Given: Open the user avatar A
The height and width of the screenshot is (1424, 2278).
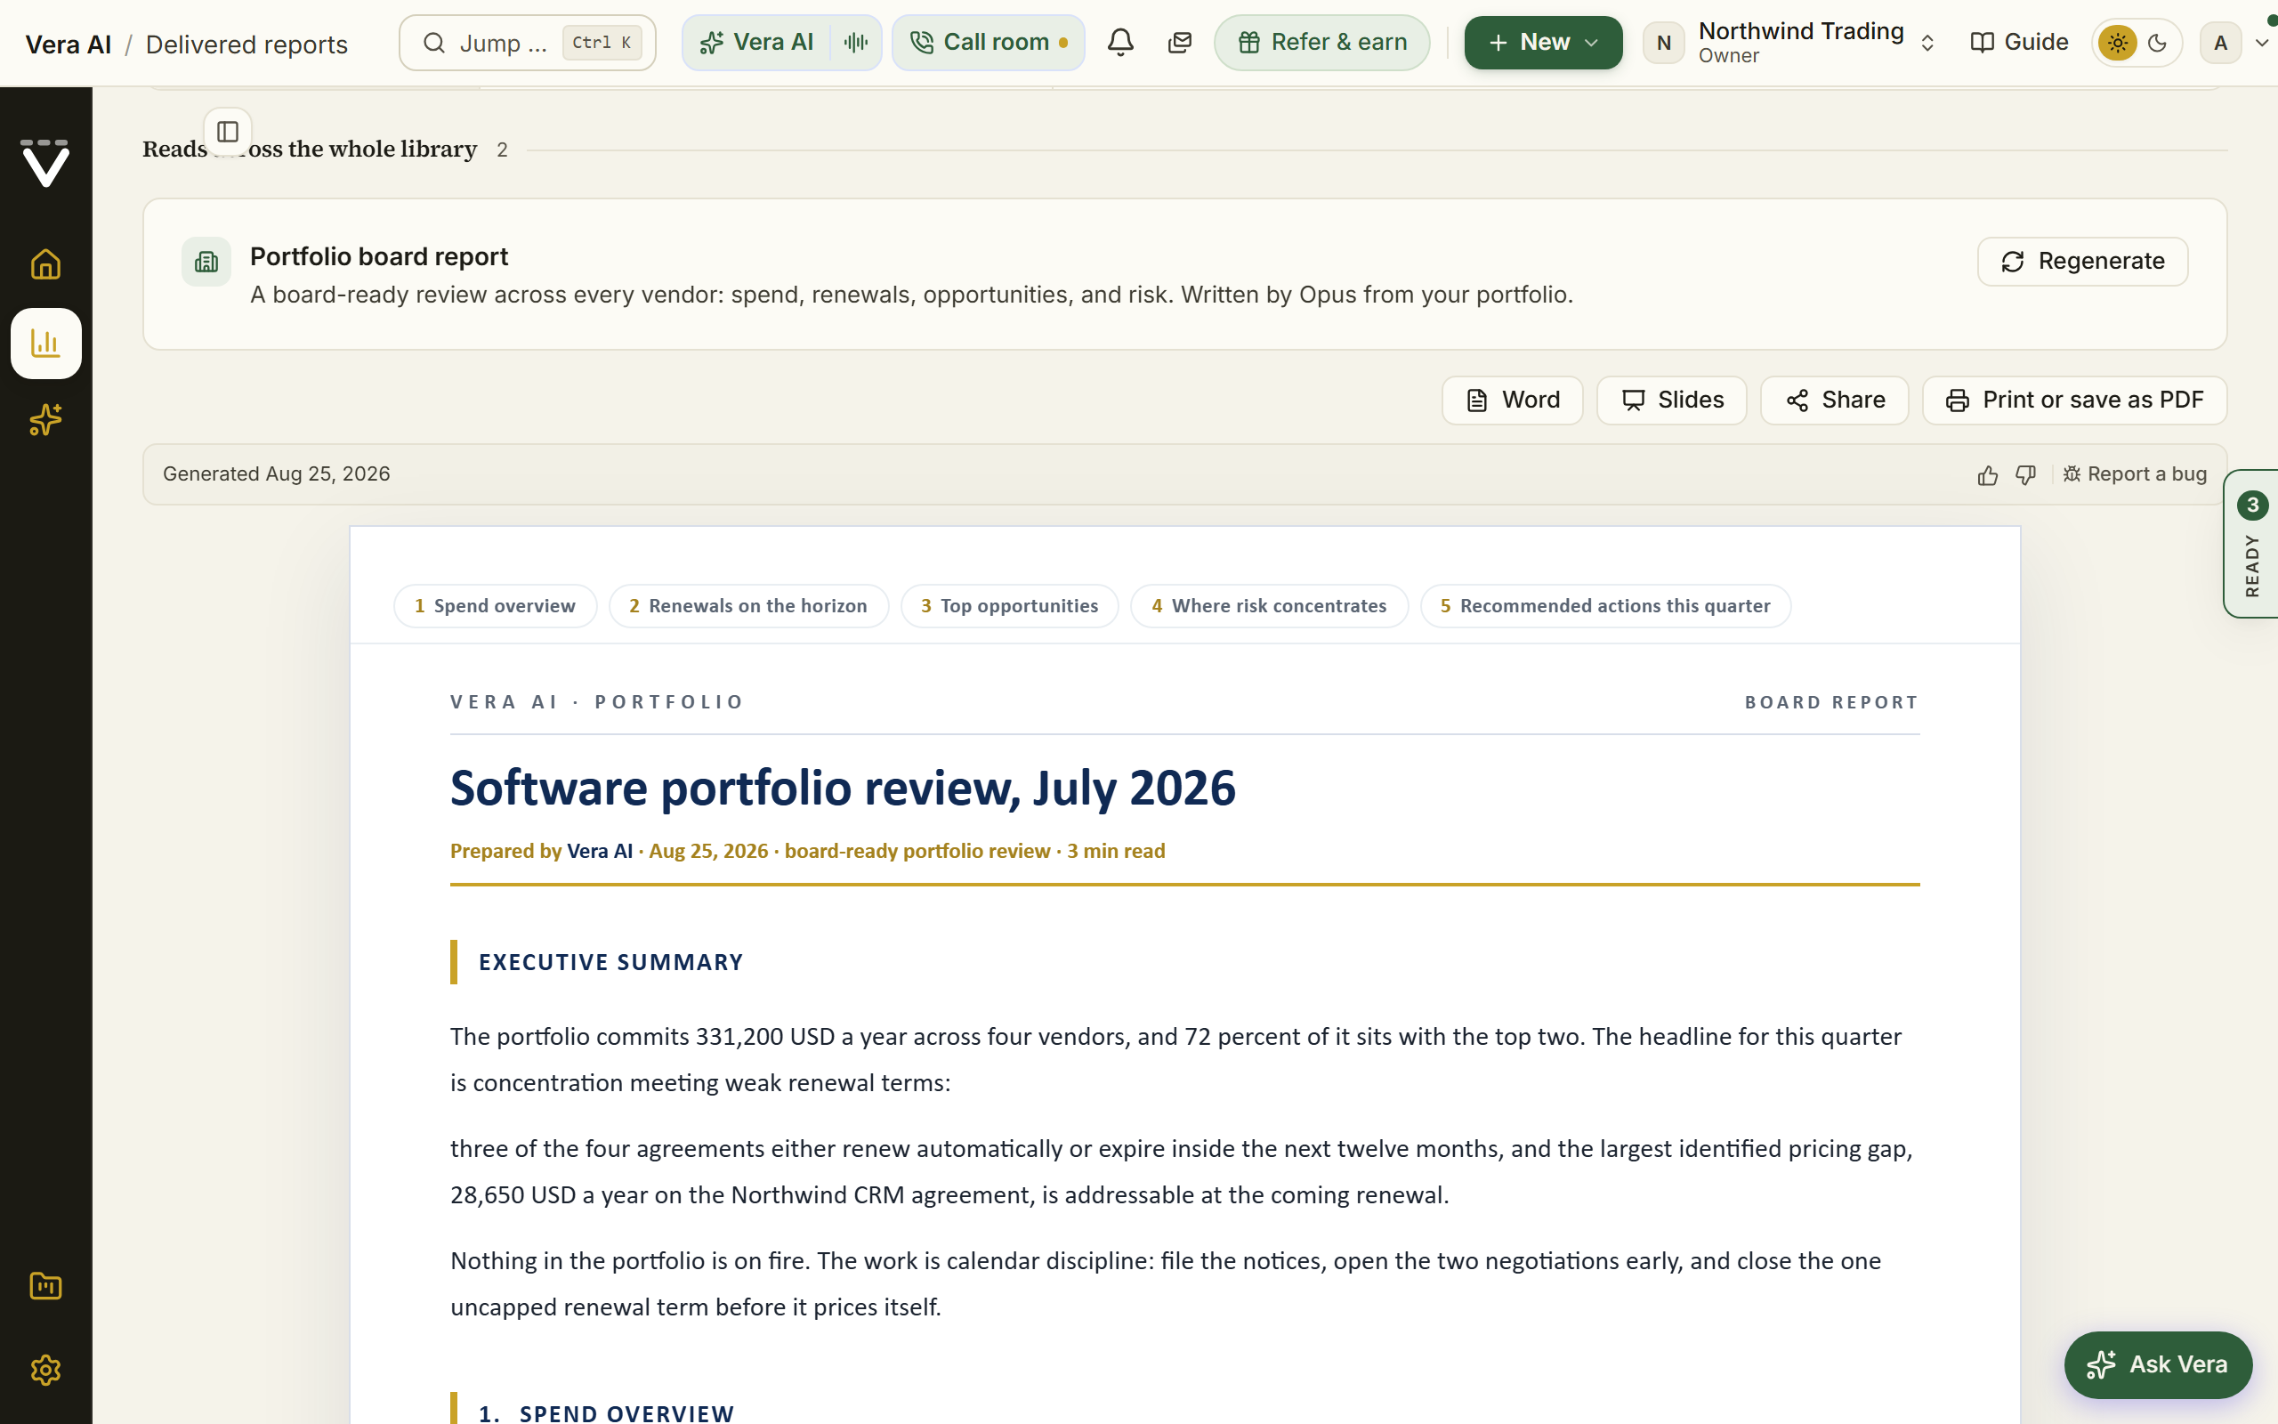Looking at the screenshot, I should [x=2220, y=43].
